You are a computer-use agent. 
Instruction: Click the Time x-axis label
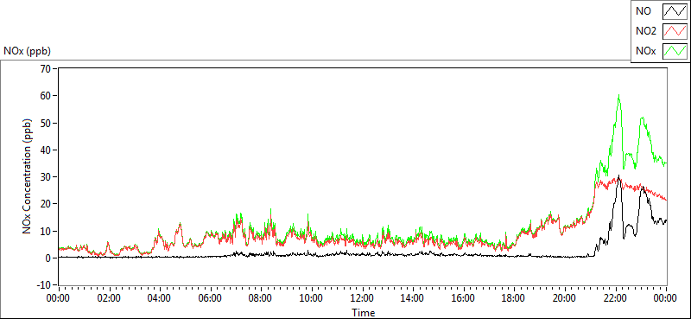click(x=363, y=313)
